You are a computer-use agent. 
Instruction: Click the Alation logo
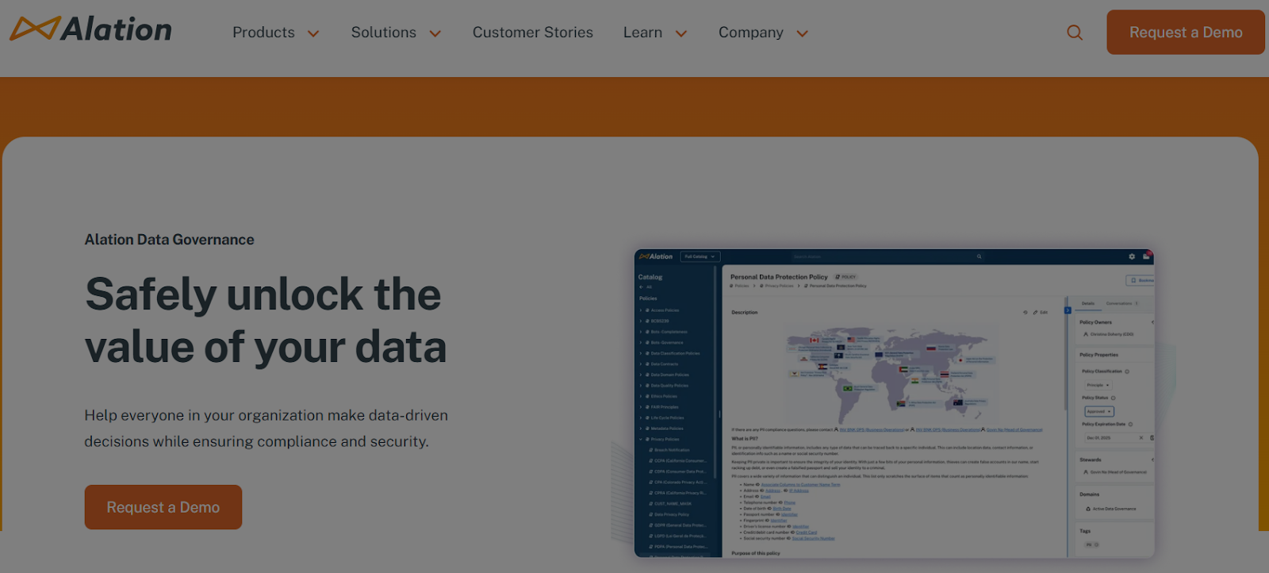pyautogui.click(x=90, y=29)
